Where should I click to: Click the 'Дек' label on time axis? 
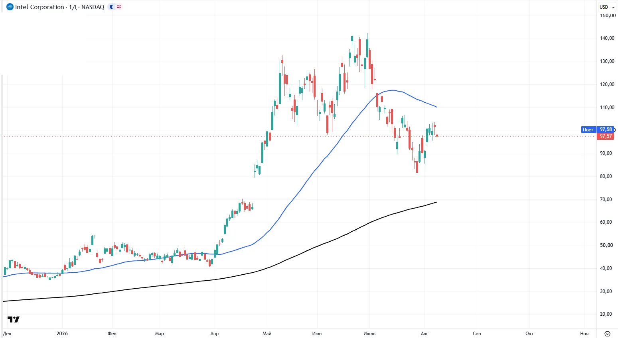(7, 334)
